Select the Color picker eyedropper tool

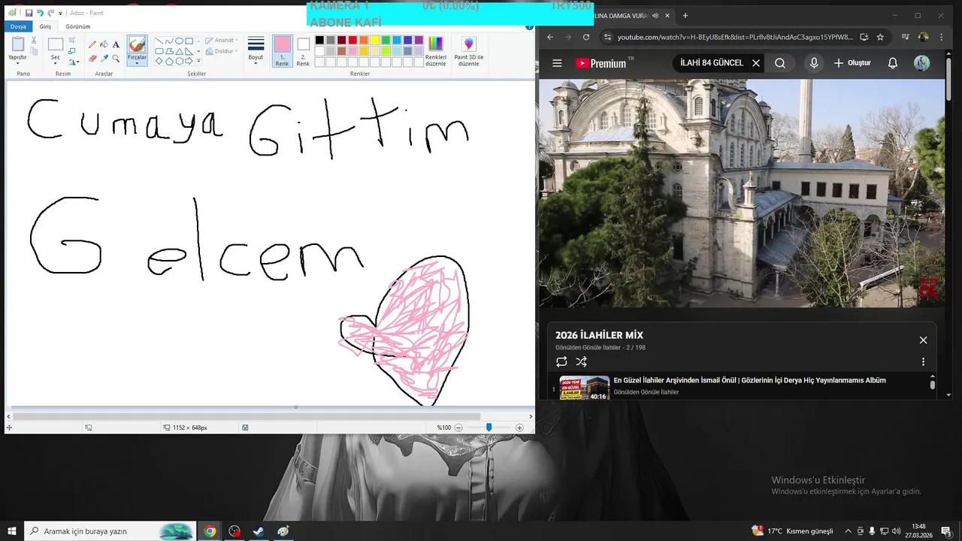[104, 58]
